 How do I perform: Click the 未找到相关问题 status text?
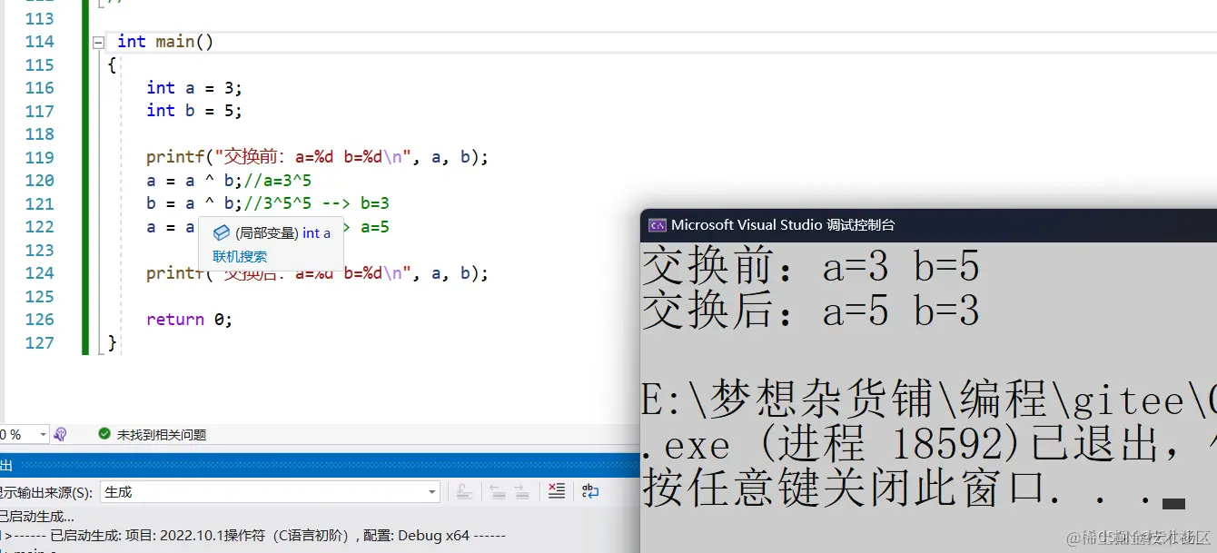(162, 435)
